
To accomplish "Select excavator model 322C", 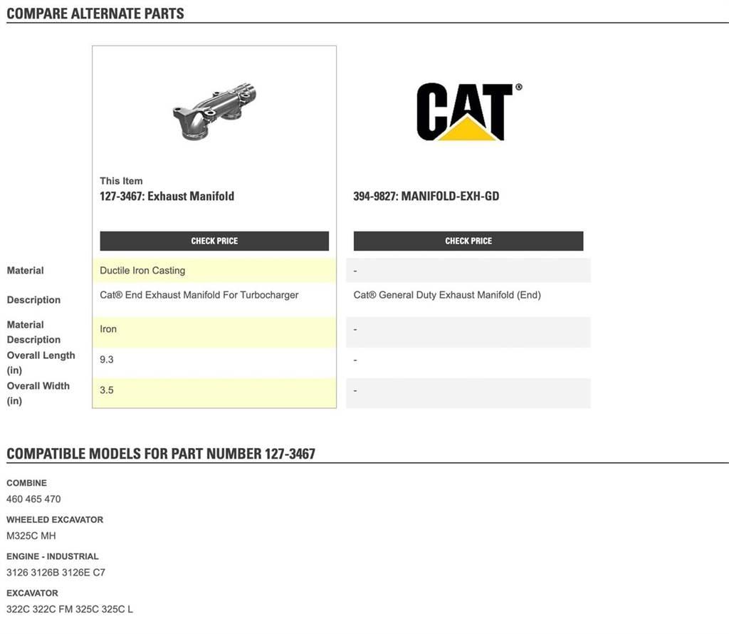I will point(17,609).
